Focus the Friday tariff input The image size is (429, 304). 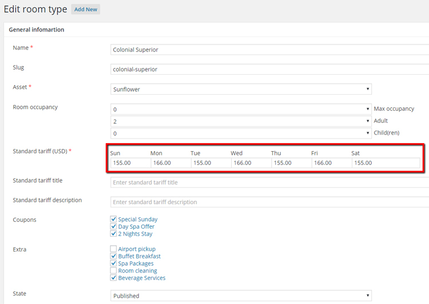pos(331,163)
